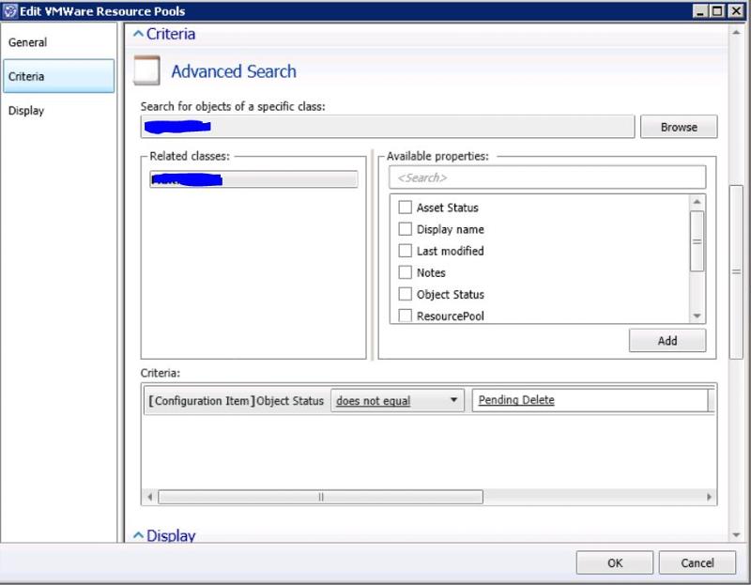Check the Object Status property
Screen dimensions: 751x585
click(x=406, y=294)
